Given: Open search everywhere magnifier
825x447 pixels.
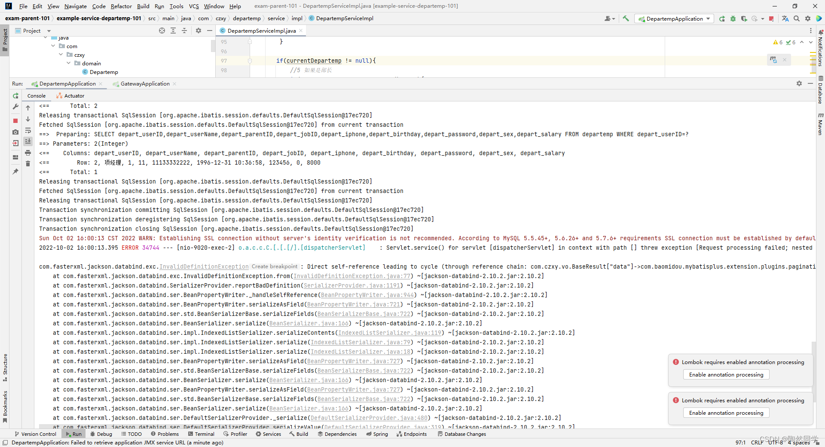Looking at the screenshot, I should click(797, 18).
